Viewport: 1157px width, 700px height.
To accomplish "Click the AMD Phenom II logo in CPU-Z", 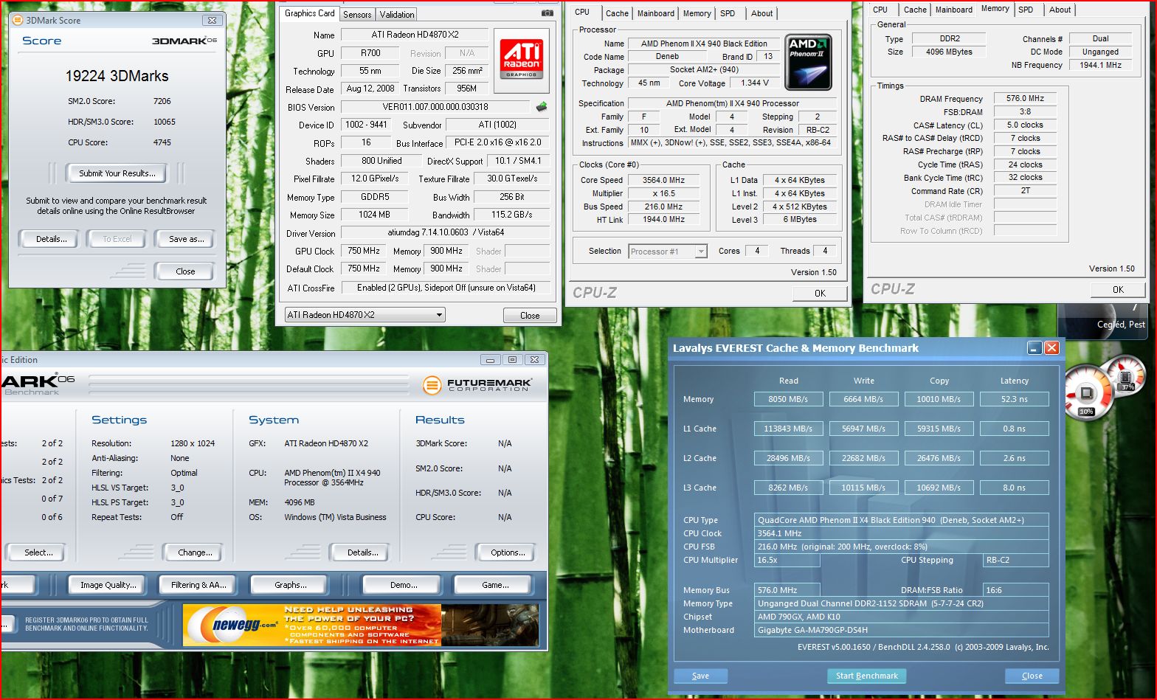I will tap(808, 62).
